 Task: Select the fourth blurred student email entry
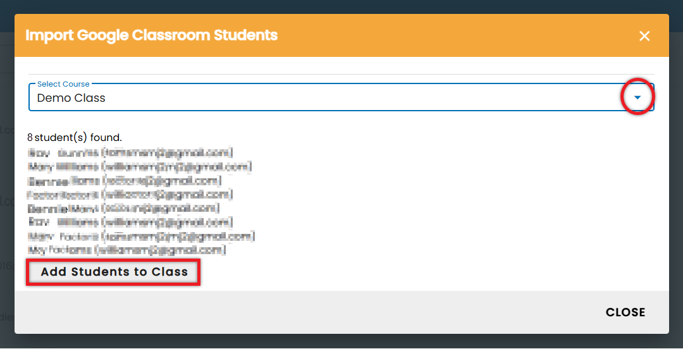point(130,194)
